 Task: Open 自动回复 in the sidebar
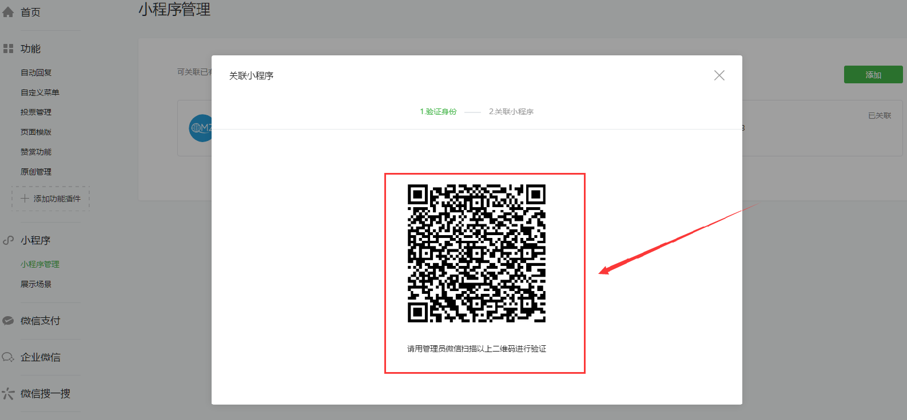pos(36,72)
